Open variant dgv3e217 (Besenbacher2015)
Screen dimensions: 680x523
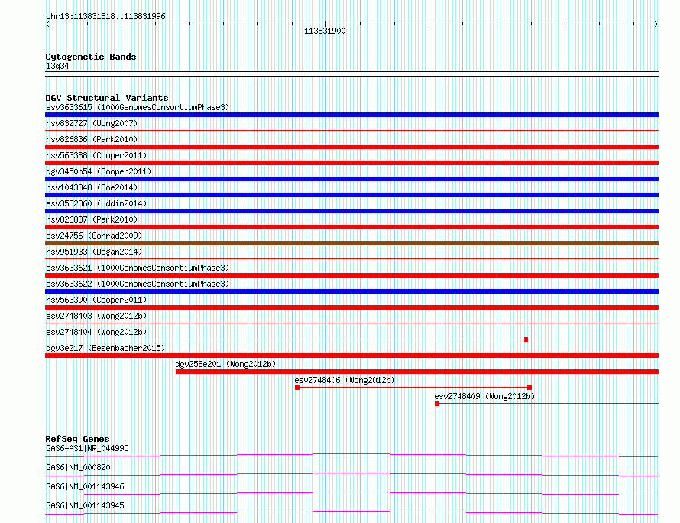pos(105,348)
